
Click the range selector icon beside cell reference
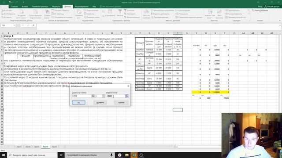point(93,96)
